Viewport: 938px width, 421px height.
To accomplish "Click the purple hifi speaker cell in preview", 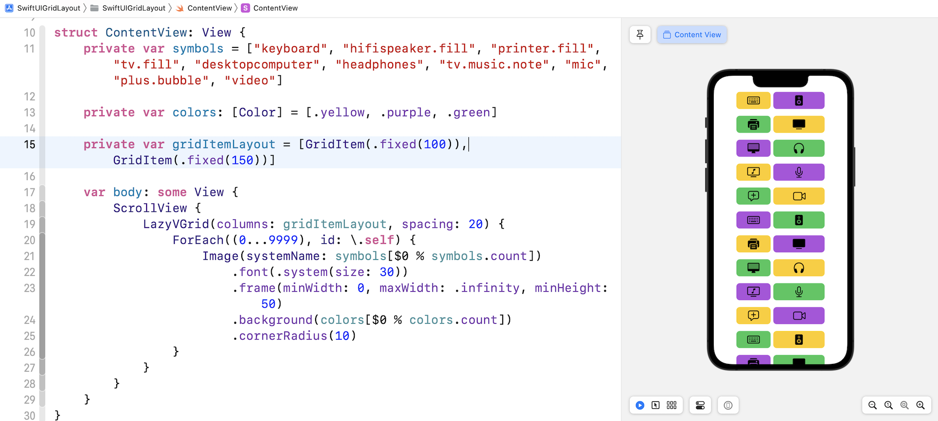I will [x=799, y=101].
